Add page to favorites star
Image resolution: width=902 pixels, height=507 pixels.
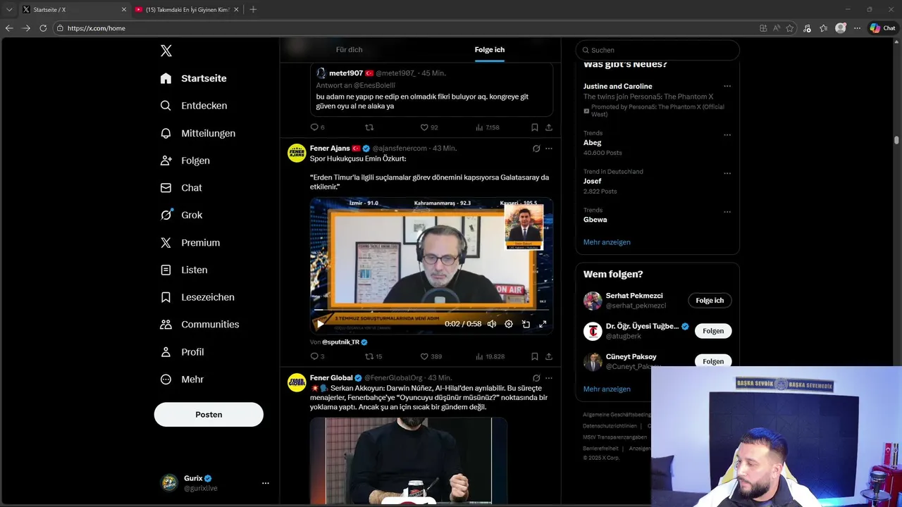tap(790, 28)
